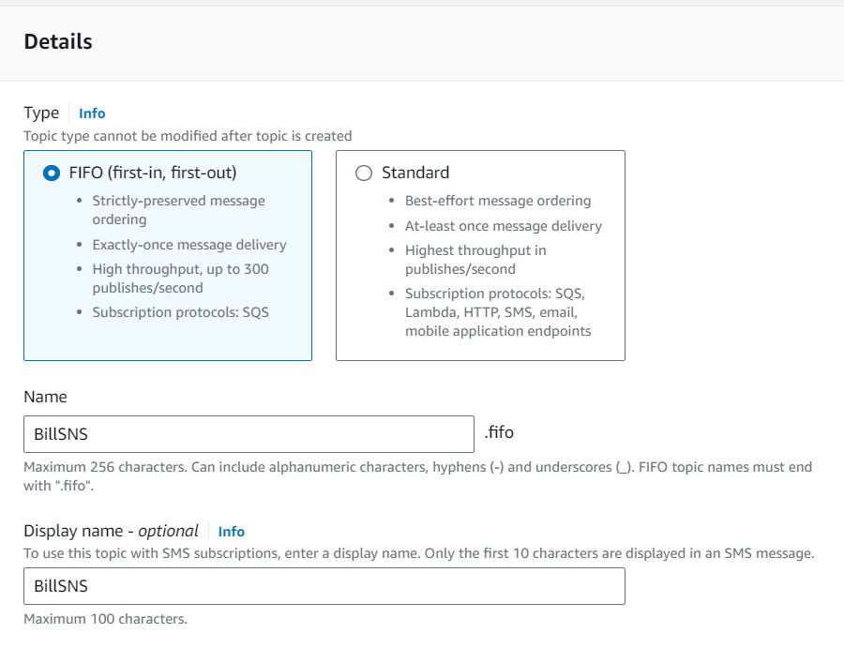Click the 'Display name - optional' label
The height and width of the screenshot is (648, 844).
click(x=111, y=531)
